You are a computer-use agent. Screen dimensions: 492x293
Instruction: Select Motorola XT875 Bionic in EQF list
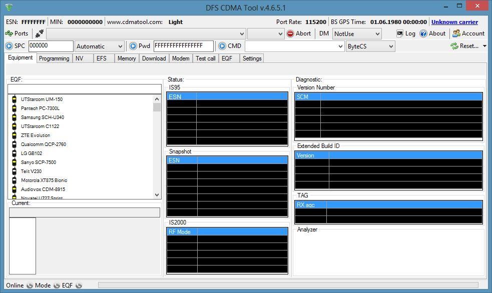click(44, 180)
